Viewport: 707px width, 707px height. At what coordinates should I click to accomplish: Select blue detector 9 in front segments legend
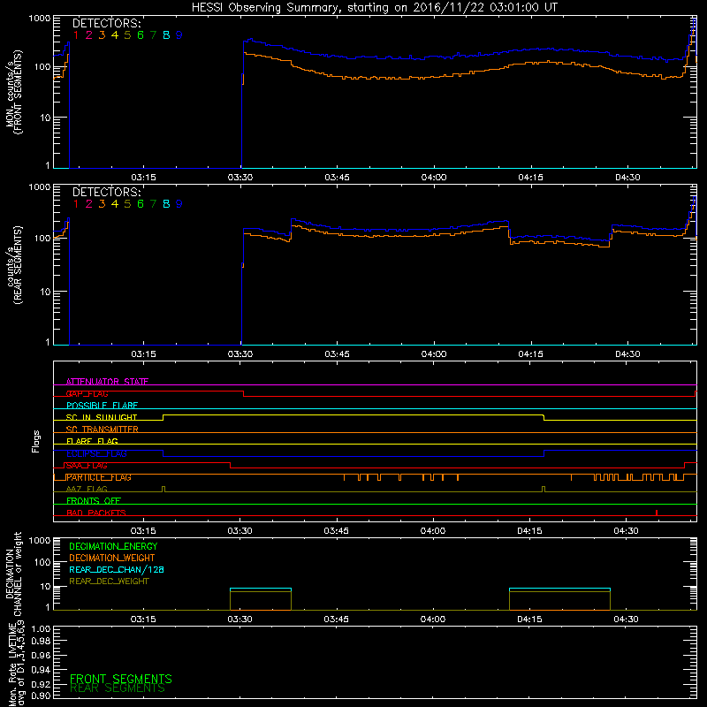tap(179, 35)
